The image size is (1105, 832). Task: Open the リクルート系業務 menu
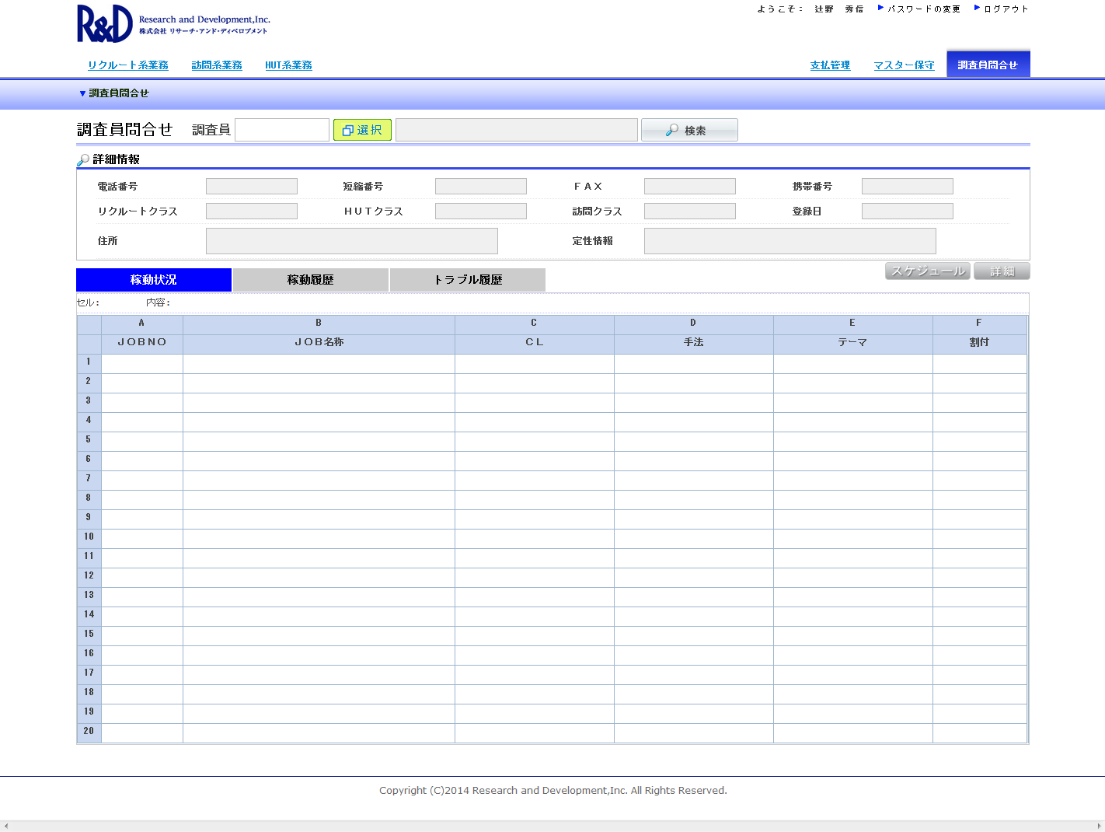click(128, 65)
